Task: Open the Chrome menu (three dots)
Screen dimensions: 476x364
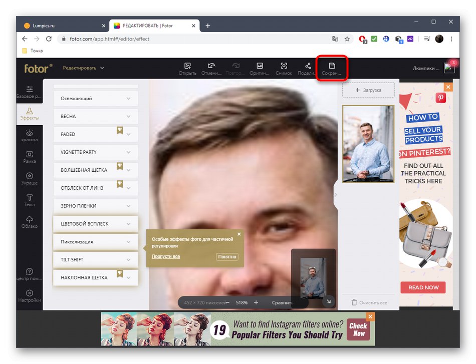Action: click(x=451, y=39)
